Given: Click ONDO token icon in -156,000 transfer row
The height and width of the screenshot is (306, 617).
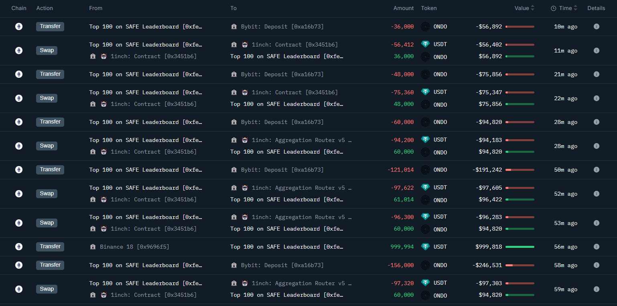Looking at the screenshot, I should tap(425, 265).
